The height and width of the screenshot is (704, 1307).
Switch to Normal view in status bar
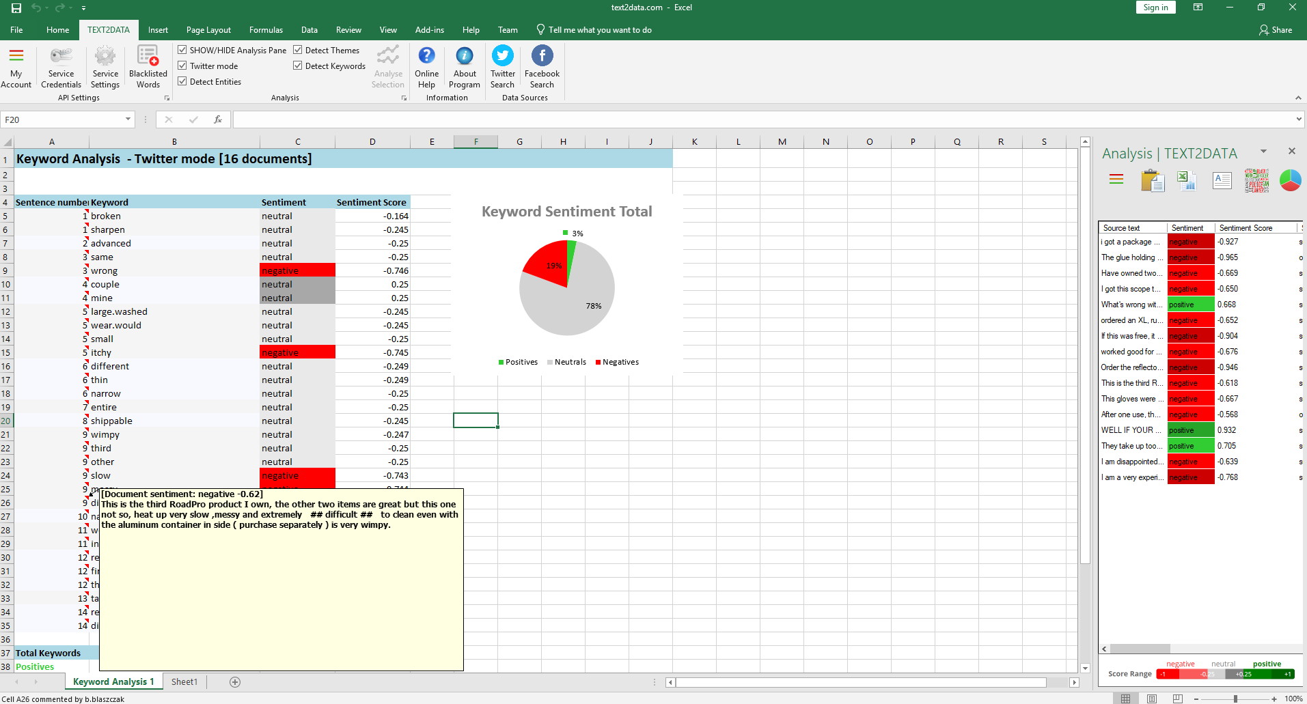point(1125,699)
